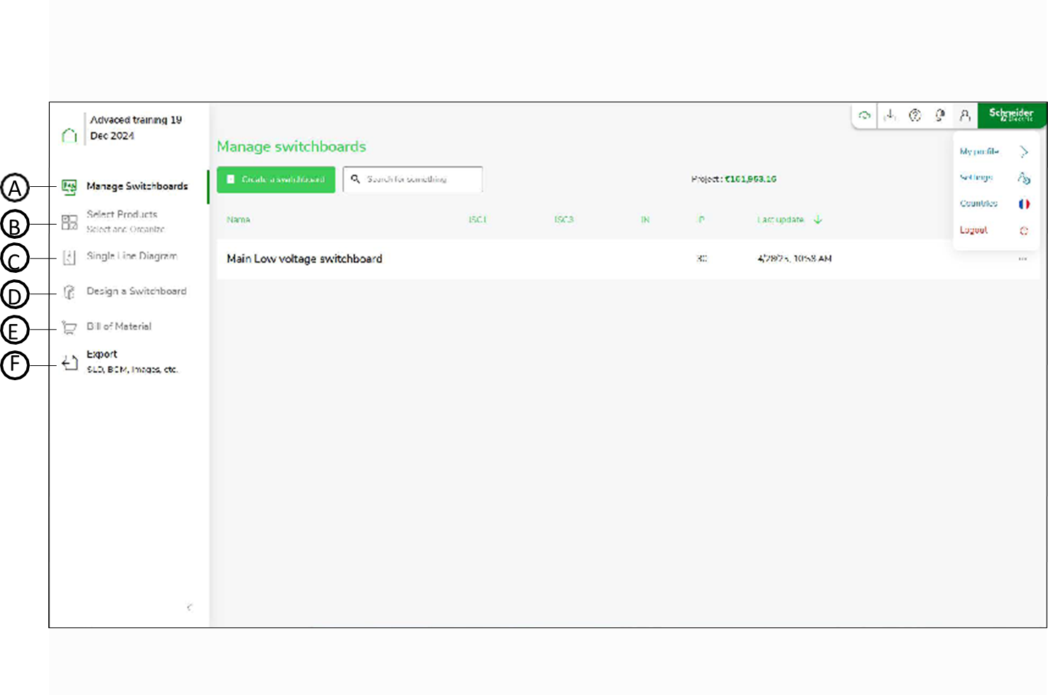Image resolution: width=1048 pixels, height=695 pixels.
Task: Click Advaced training 19 Dec 2024 title
Action: click(136, 128)
